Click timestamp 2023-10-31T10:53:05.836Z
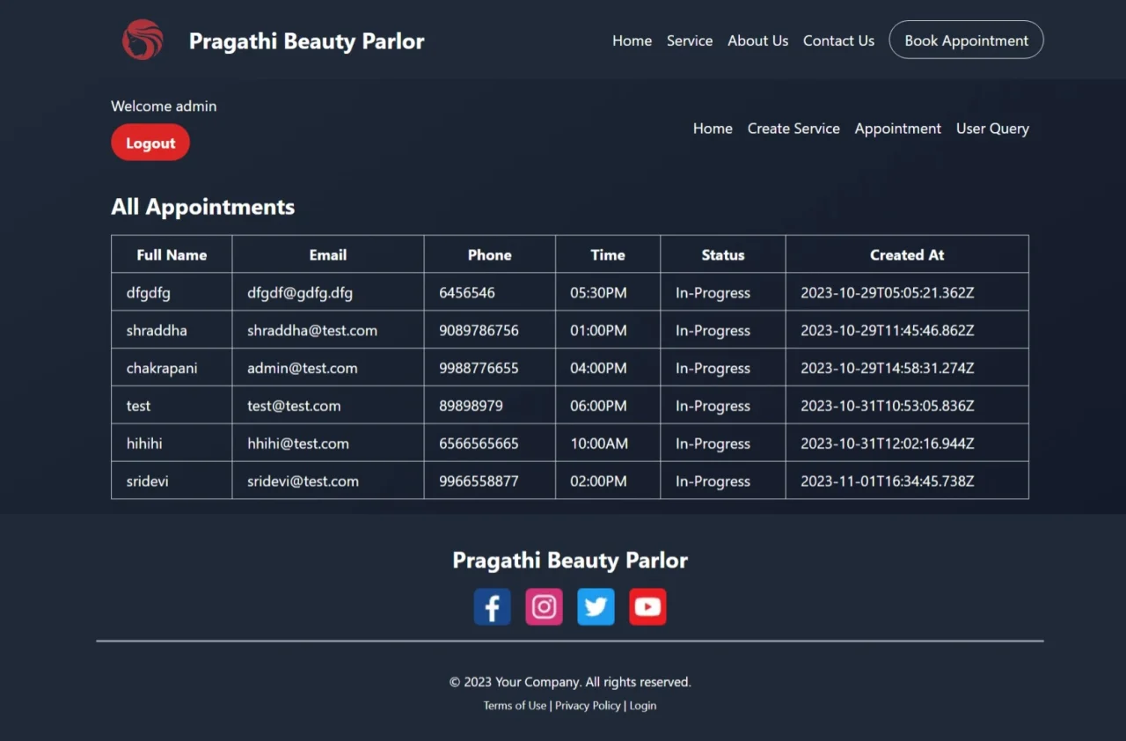The width and height of the screenshot is (1126, 741). [x=888, y=406]
